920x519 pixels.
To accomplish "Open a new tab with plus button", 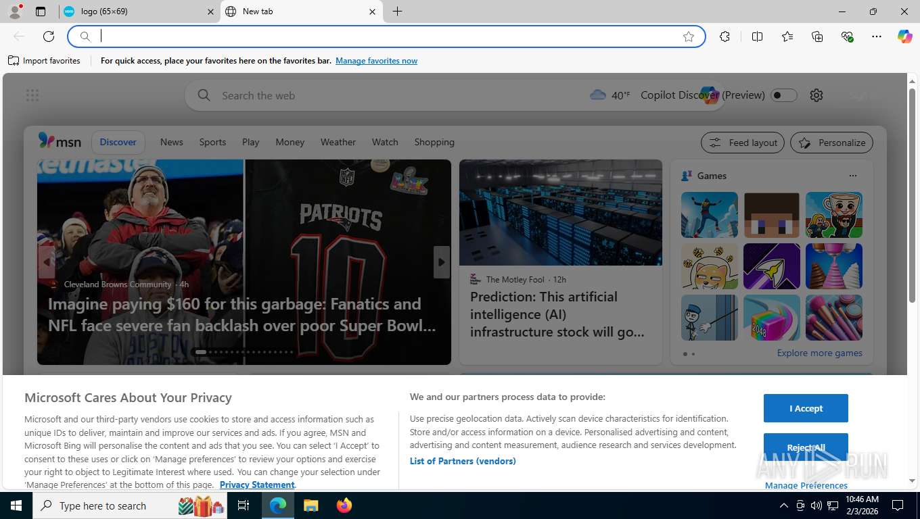I will point(397,11).
